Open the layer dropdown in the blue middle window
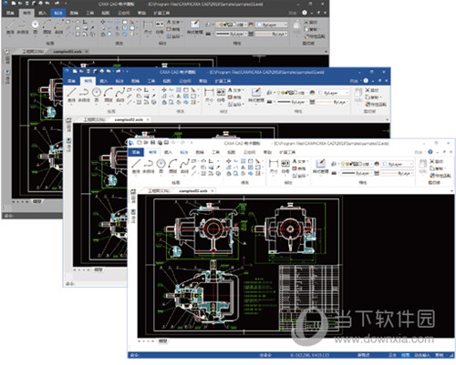Image resolution: width=456 pixels, height=365 pixels. coord(292,93)
